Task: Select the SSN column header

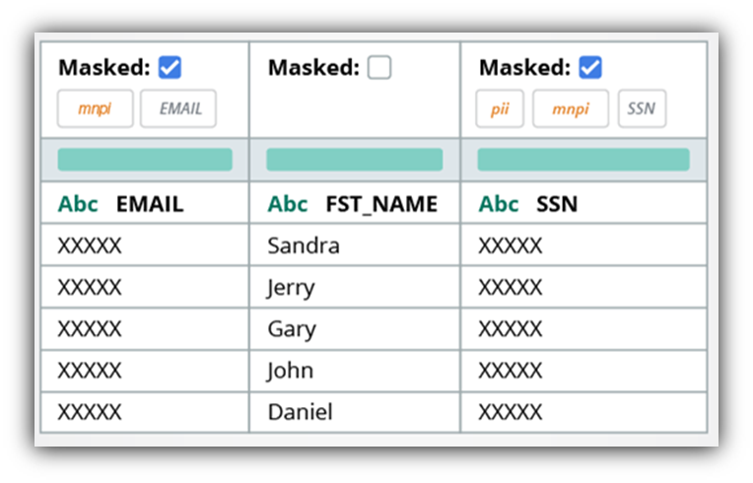Action: coord(557,204)
